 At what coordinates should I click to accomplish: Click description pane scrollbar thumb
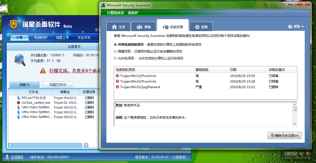point(295,109)
